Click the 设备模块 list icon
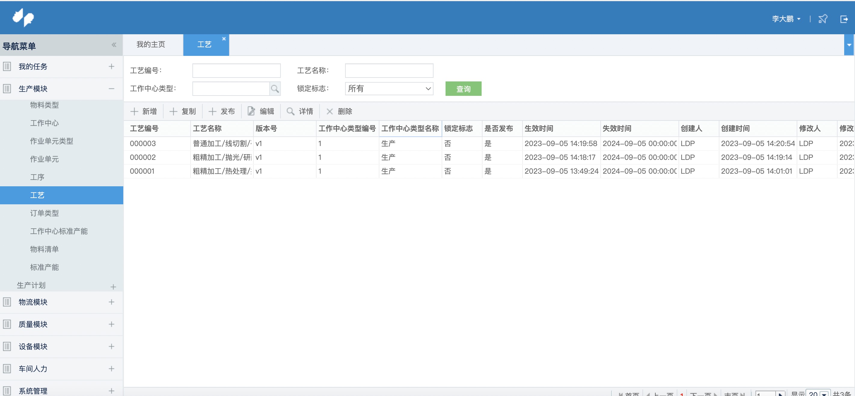855x396 pixels. click(7, 346)
